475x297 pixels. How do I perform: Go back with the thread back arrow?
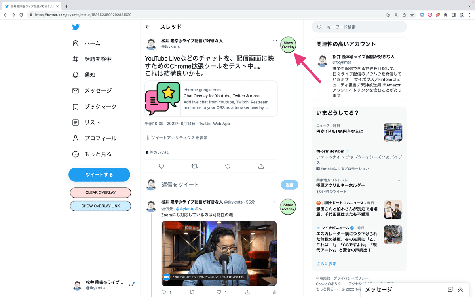[148, 27]
